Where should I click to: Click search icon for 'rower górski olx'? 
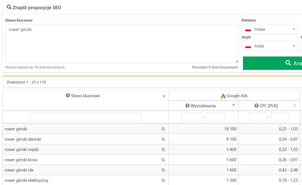(163, 170)
